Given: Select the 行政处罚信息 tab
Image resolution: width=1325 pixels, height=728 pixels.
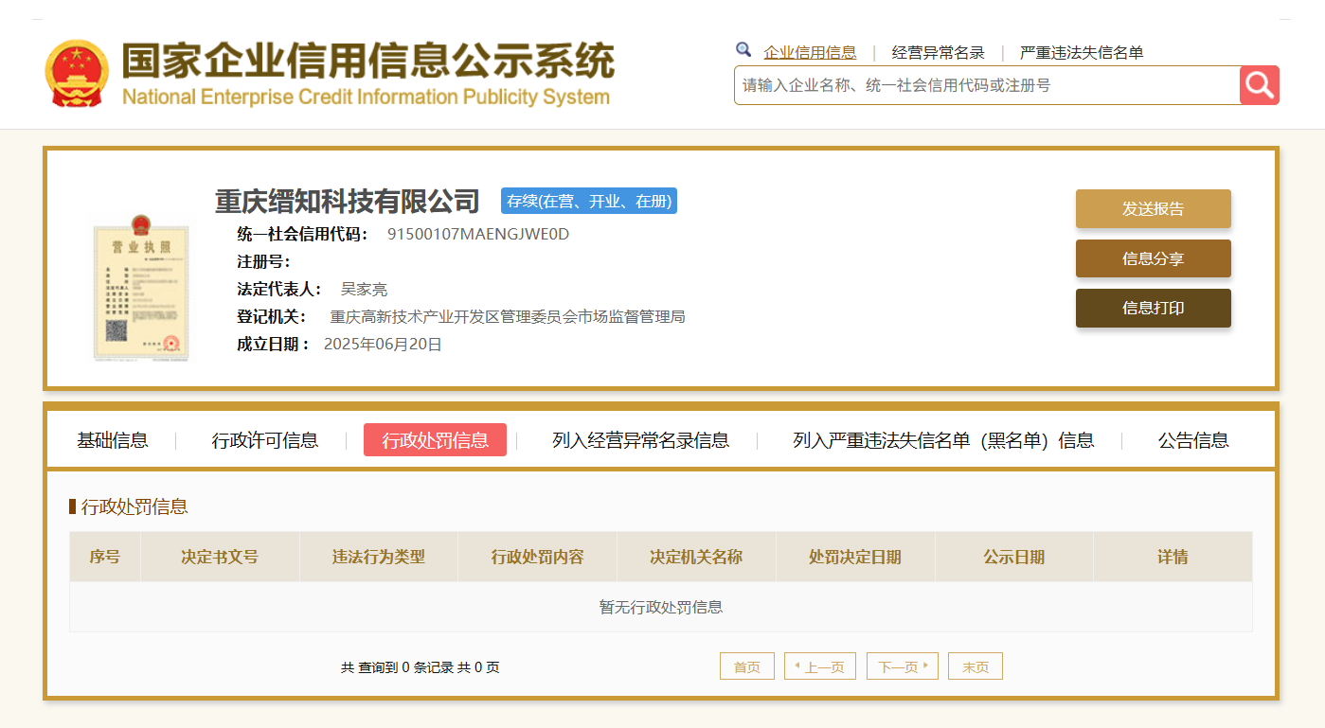Looking at the screenshot, I should (435, 440).
